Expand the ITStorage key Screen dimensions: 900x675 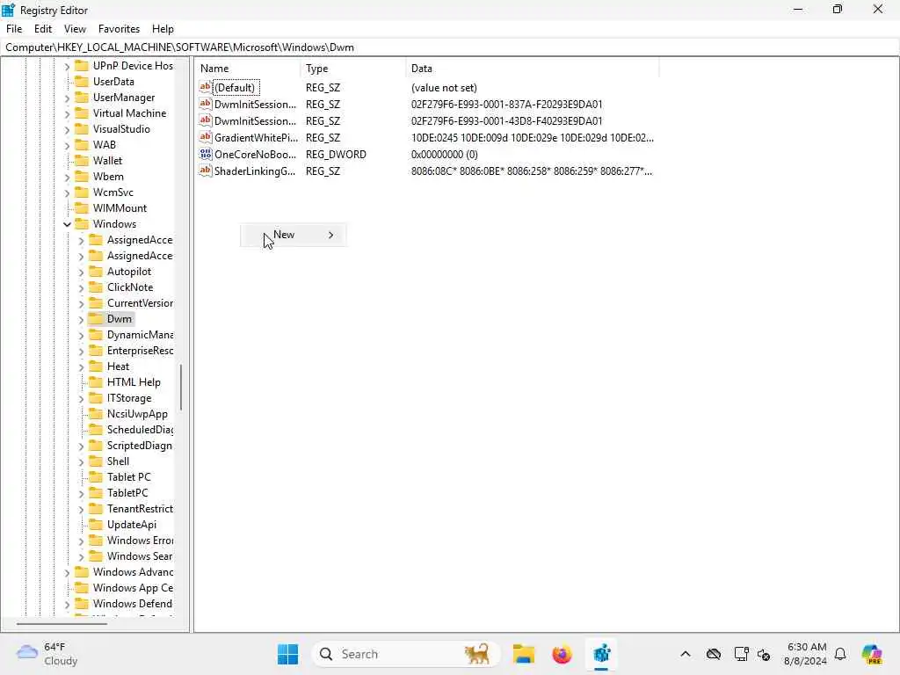pos(81,398)
